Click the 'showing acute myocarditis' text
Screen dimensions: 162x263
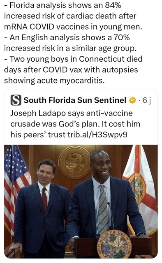54,81
